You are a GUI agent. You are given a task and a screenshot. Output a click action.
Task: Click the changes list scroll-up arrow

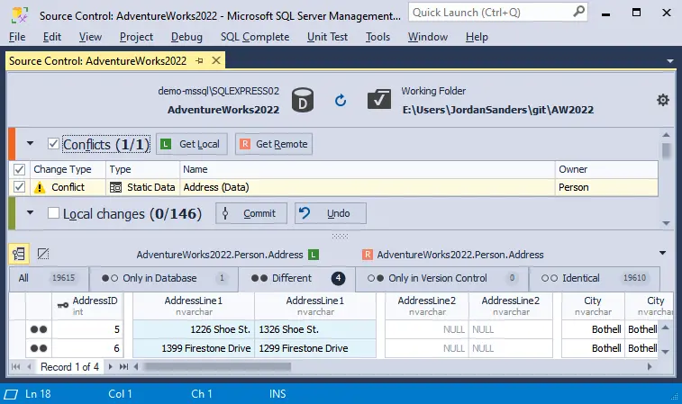(666, 135)
